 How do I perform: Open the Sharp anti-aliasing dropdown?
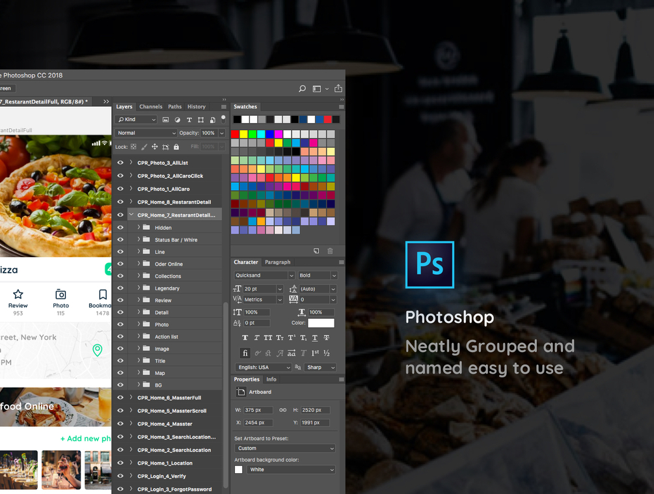coord(321,367)
